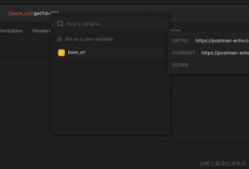The image size is (249, 169).
Task: Focus the Find a variable search field
Action: tap(111, 24)
